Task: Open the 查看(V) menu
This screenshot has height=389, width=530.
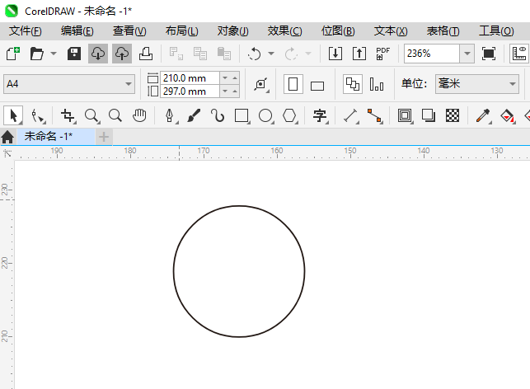Action: pos(129,31)
